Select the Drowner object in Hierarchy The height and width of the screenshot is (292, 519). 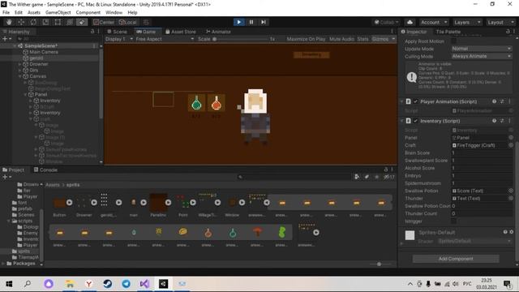point(38,64)
